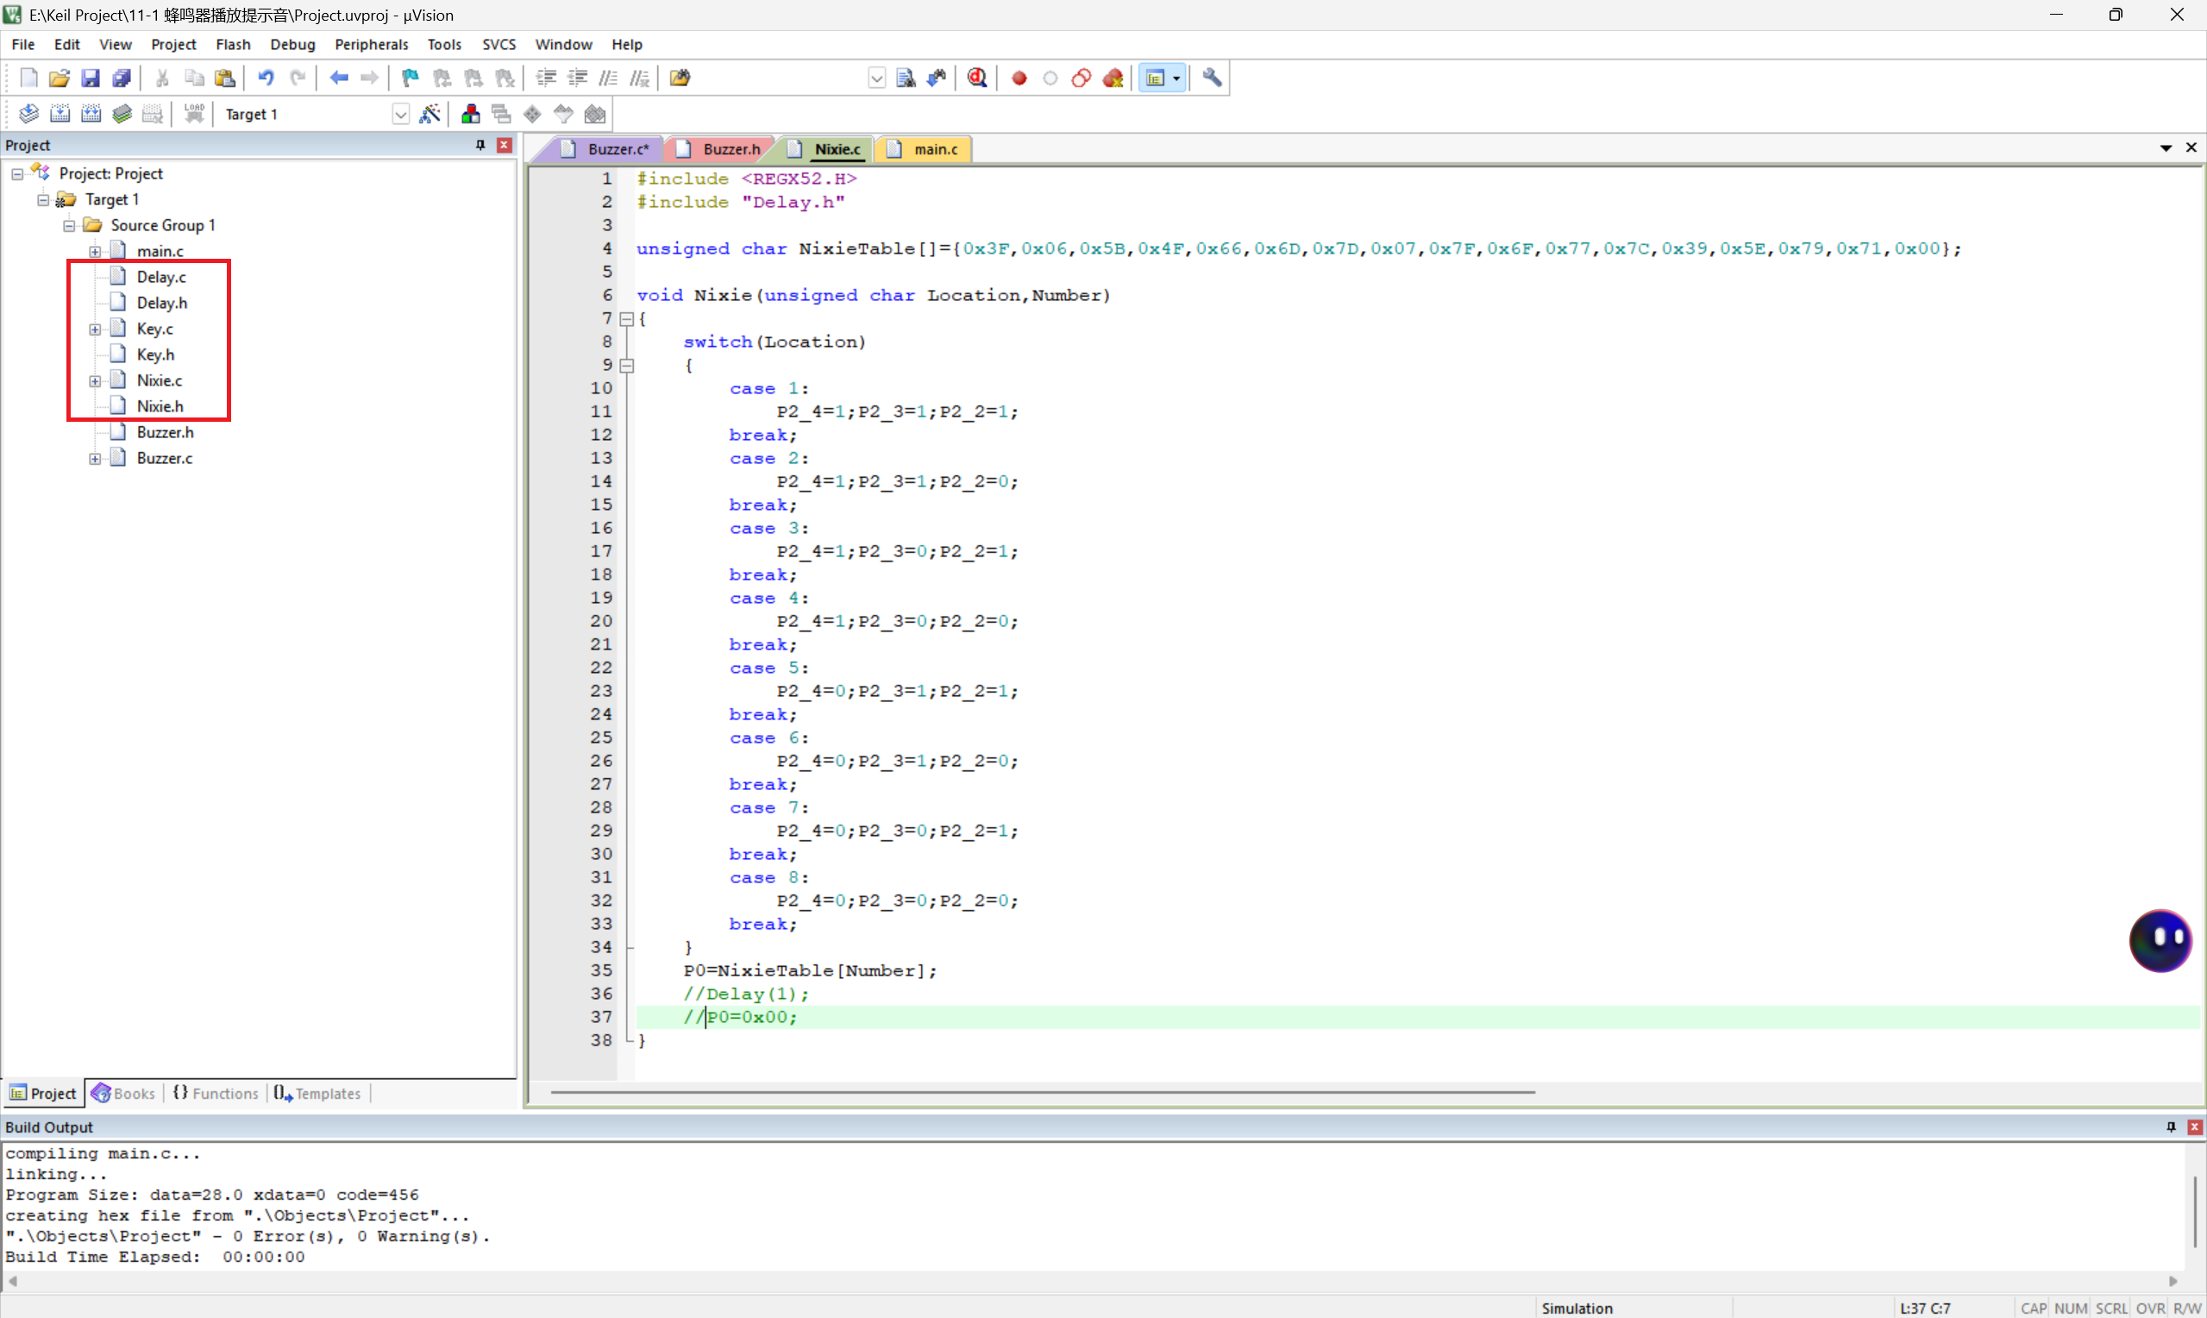Open the Peripherals menu

point(371,44)
